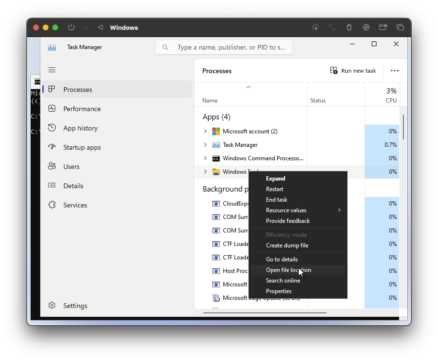
Task: Click the vertical scrollbar in process list
Action: pyautogui.click(x=403, y=127)
